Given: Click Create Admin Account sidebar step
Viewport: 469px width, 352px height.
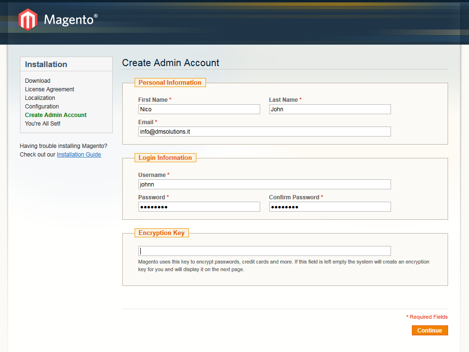Looking at the screenshot, I should click(56, 115).
